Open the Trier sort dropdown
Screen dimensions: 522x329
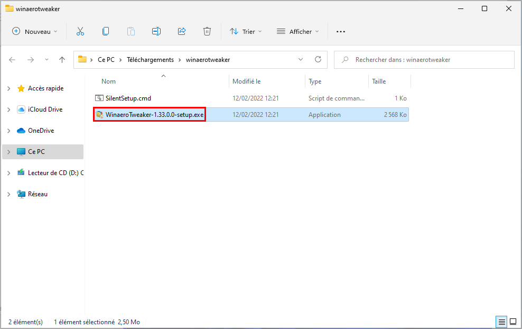pos(246,32)
